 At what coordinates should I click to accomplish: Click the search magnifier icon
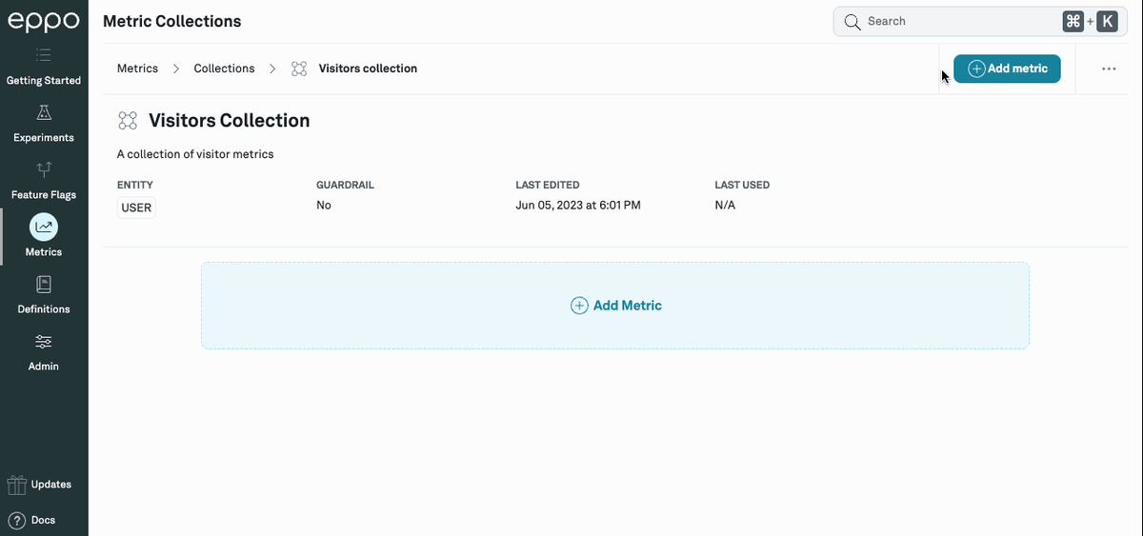(x=852, y=21)
